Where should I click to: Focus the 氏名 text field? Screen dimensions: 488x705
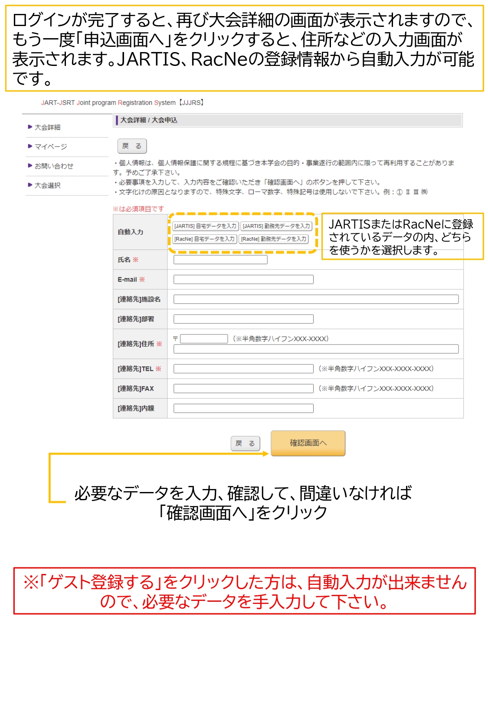pos(220,260)
